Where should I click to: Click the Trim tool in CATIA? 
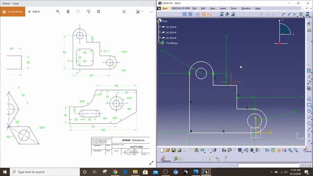(x=295, y=14)
